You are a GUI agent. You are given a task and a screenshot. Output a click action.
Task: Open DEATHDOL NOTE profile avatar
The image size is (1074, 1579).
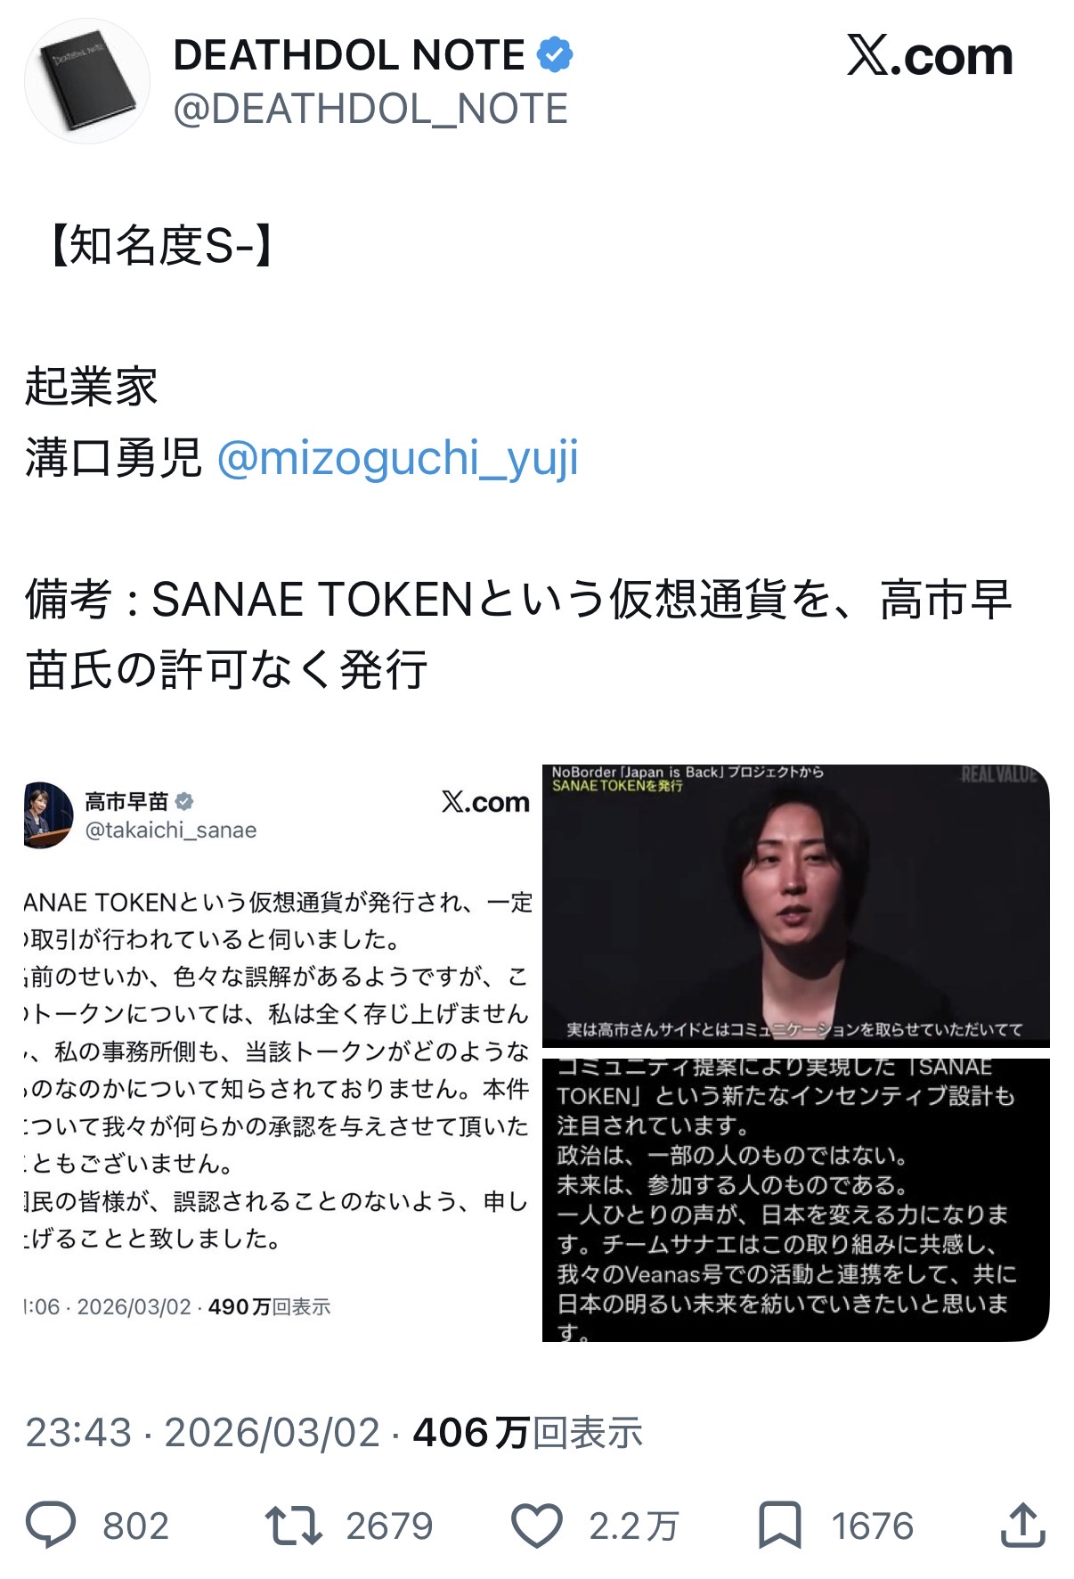[86, 81]
